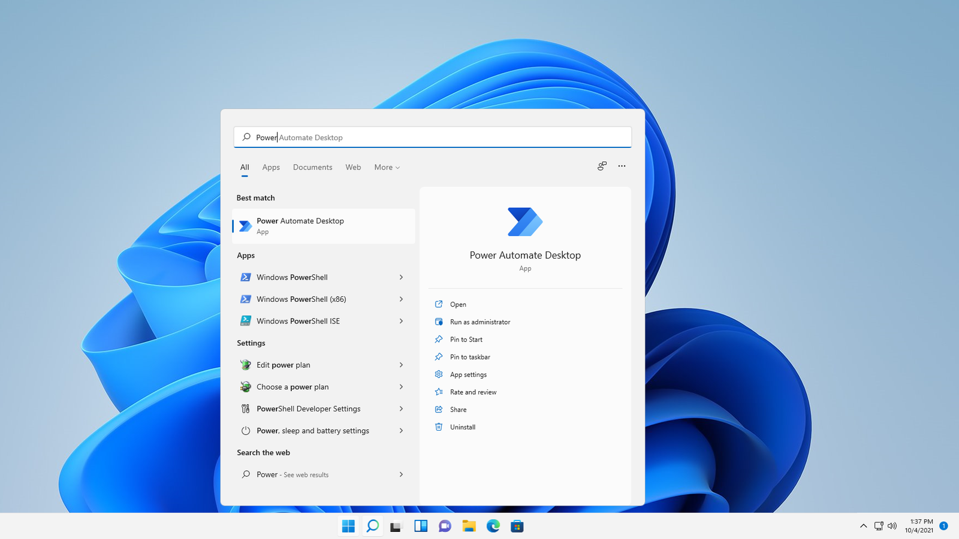Screen dimensions: 959x539
Task: Expand the Windows PowerShell result arrow
Action: (401, 277)
